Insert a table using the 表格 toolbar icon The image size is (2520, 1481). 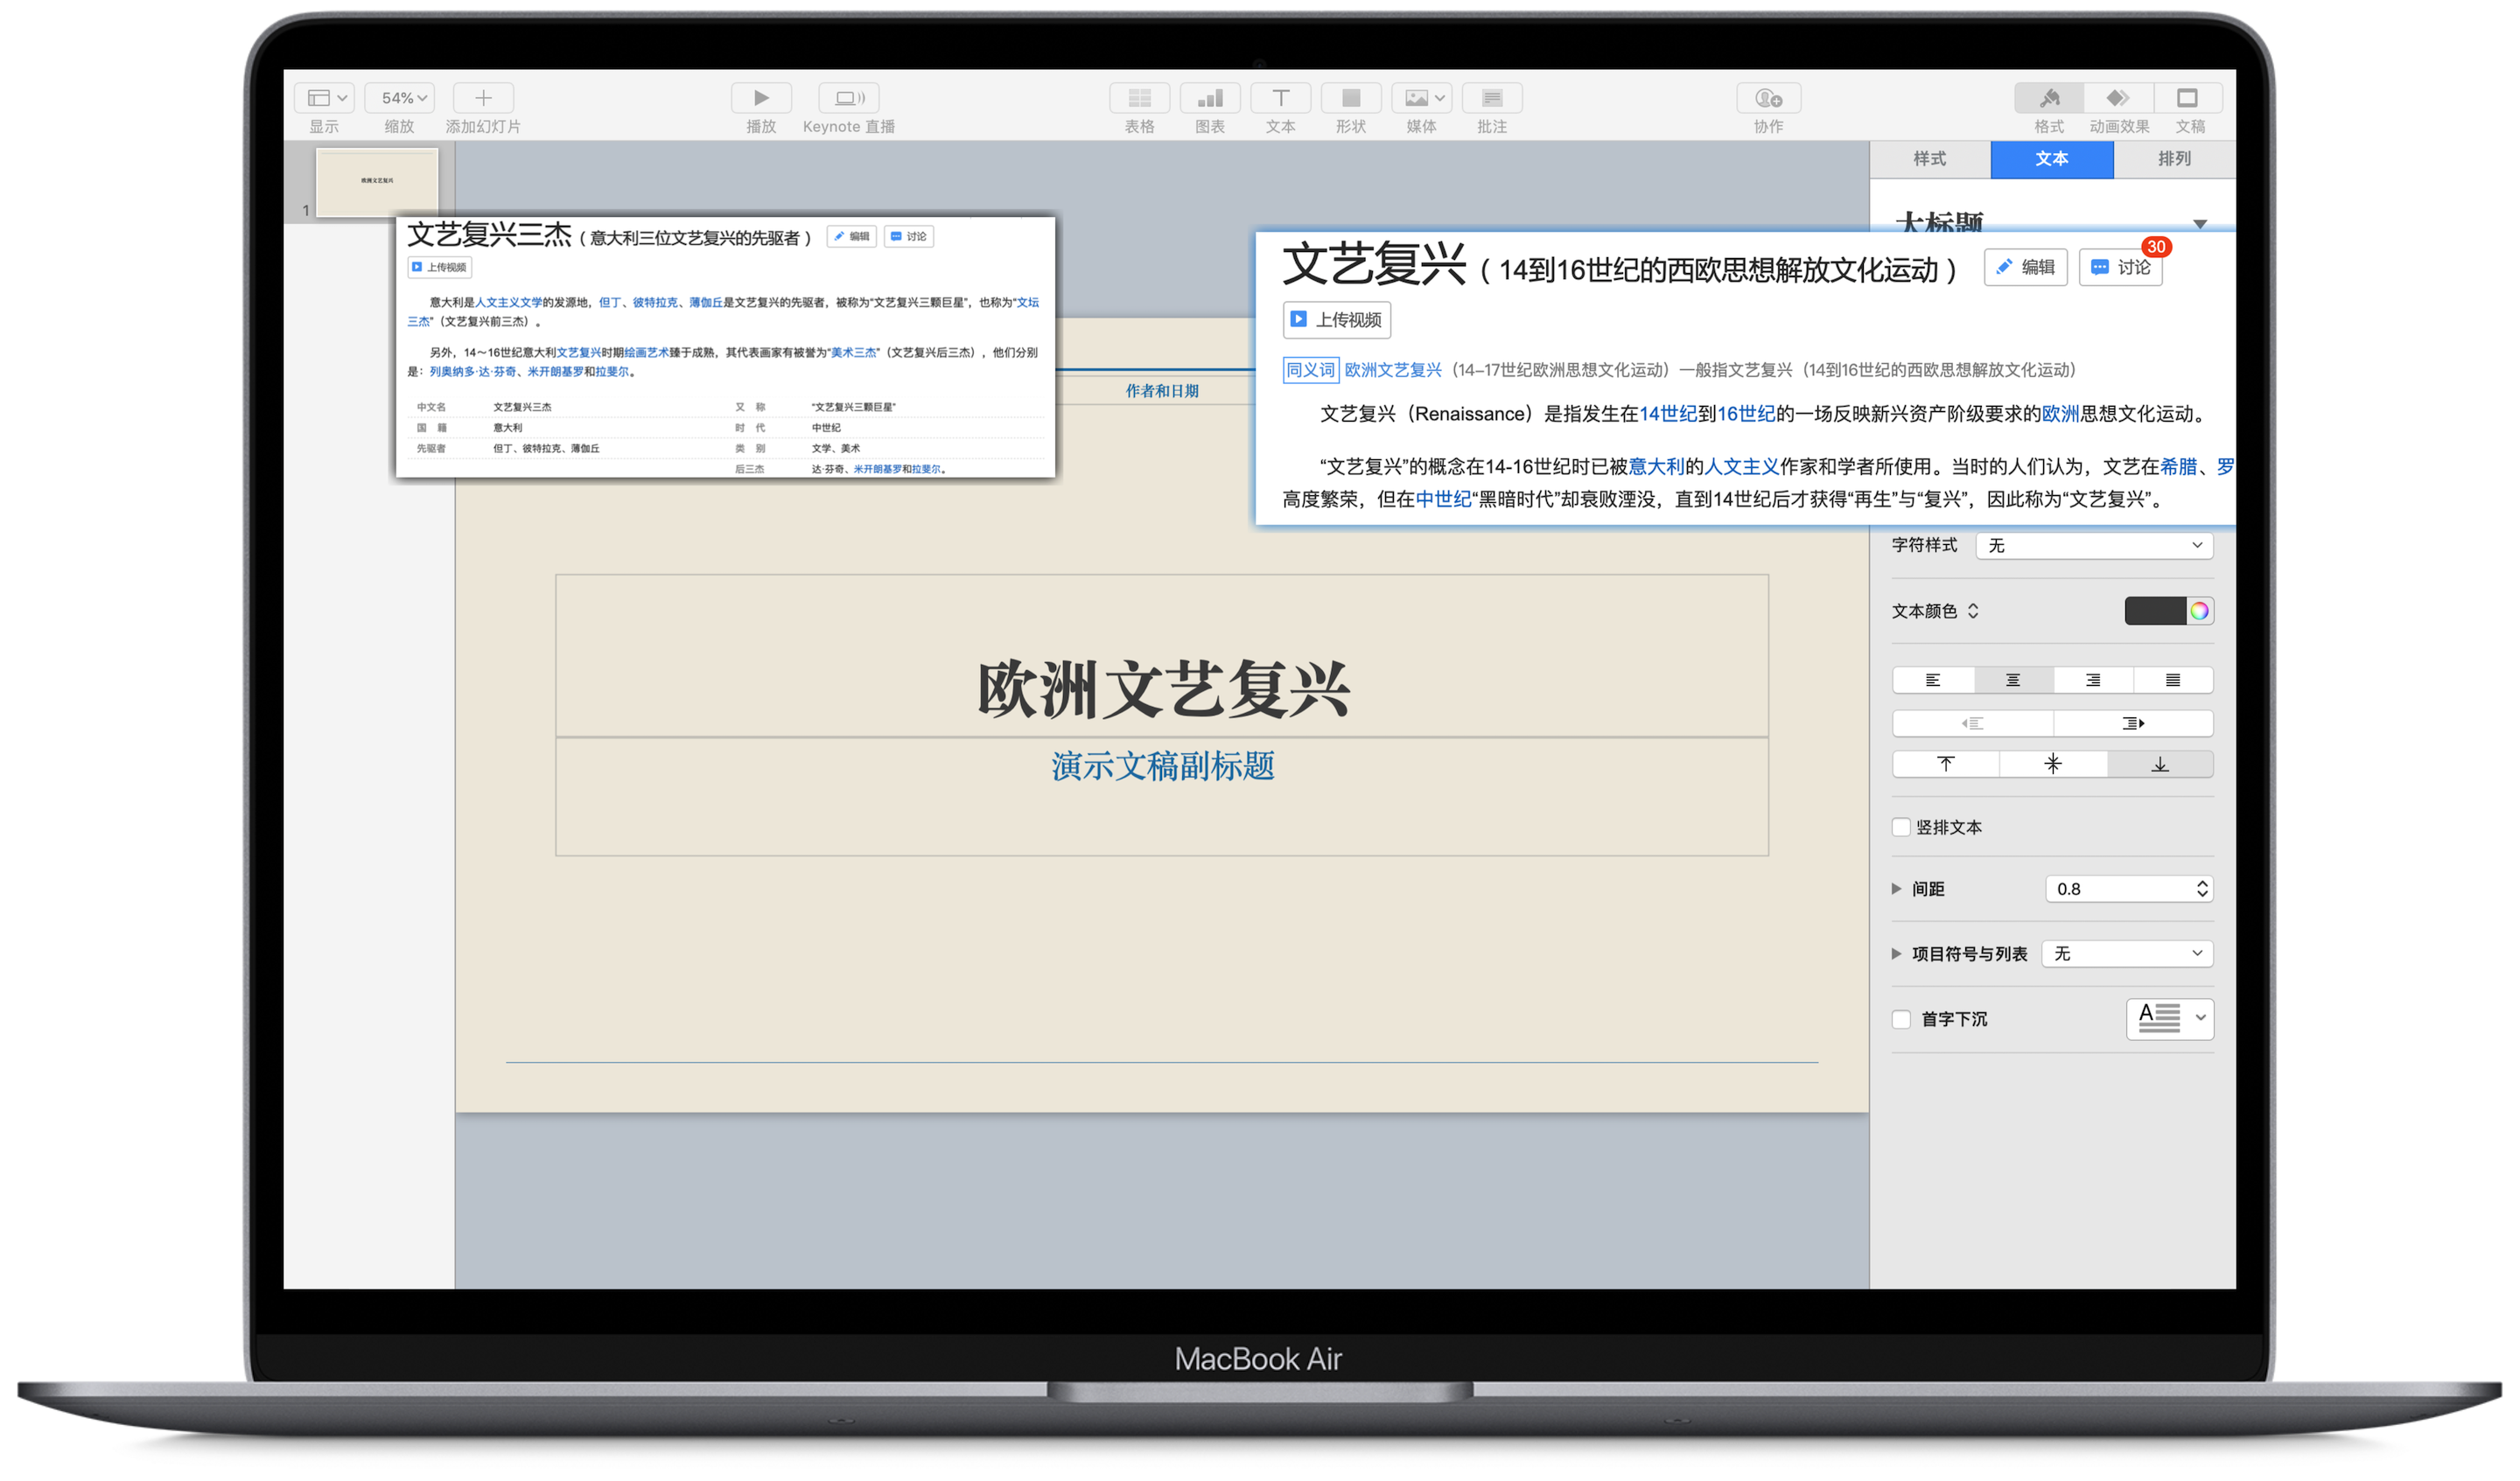(x=1139, y=98)
